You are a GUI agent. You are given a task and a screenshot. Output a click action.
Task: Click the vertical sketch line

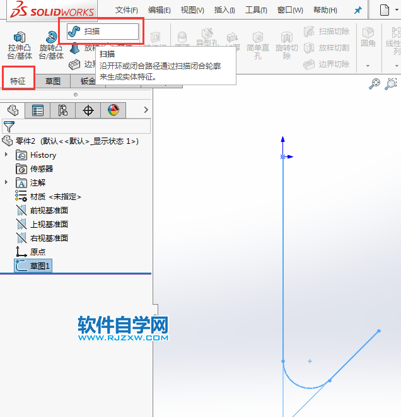283,259
